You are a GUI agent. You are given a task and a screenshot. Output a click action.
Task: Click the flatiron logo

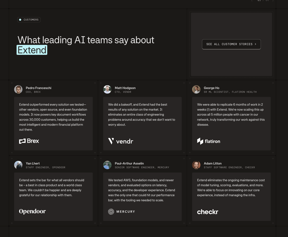click(208, 141)
